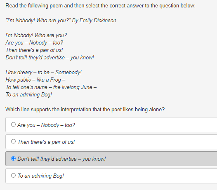Click the poem's first line "I'm Nobody! Who are you?"
Viewport: 217px width, 190px height.
tap(36, 35)
